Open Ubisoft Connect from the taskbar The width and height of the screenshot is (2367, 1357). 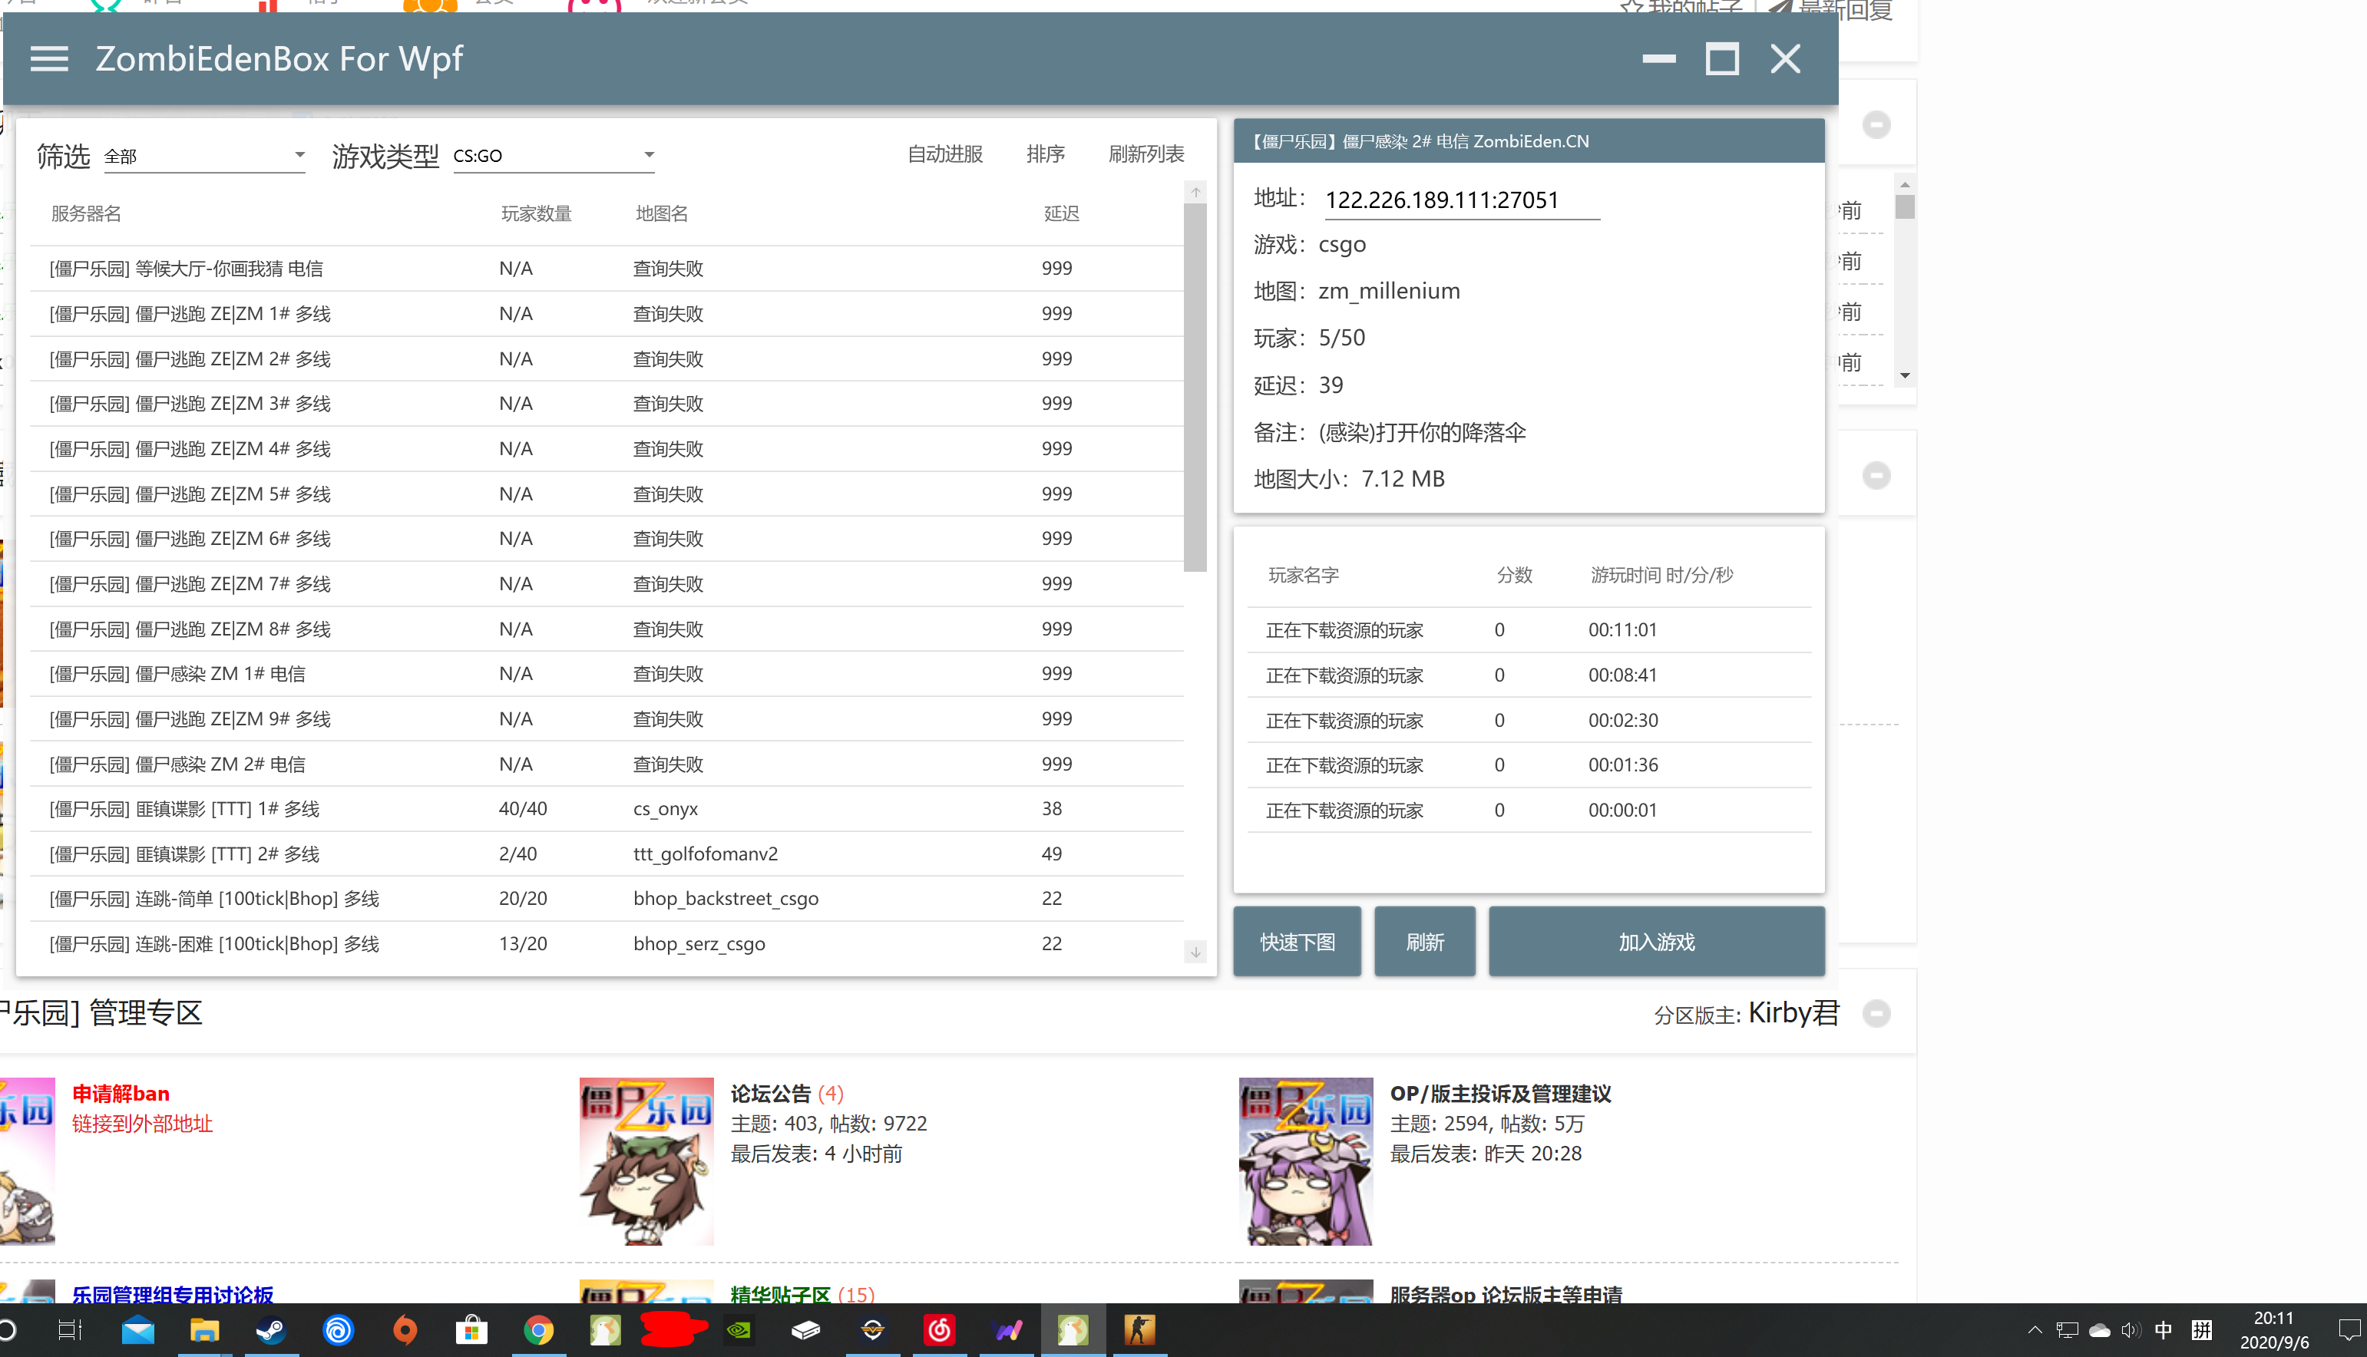pyautogui.click(x=339, y=1330)
